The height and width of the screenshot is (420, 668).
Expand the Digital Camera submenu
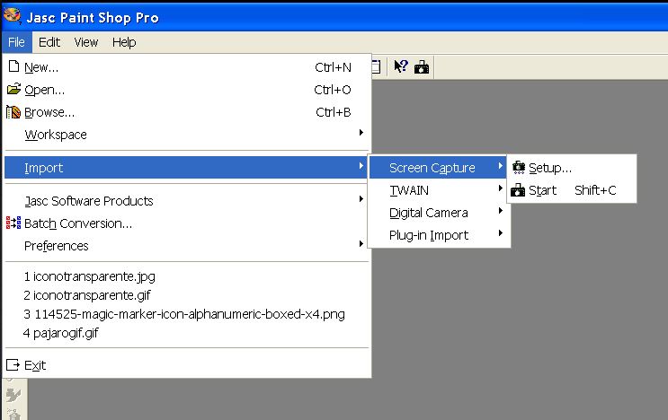click(x=428, y=213)
